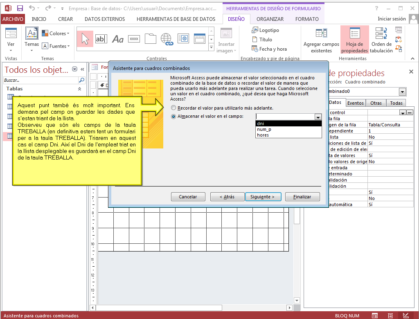Click Cancelar in the wizard
This screenshot has height=319, width=419.
[188, 197]
